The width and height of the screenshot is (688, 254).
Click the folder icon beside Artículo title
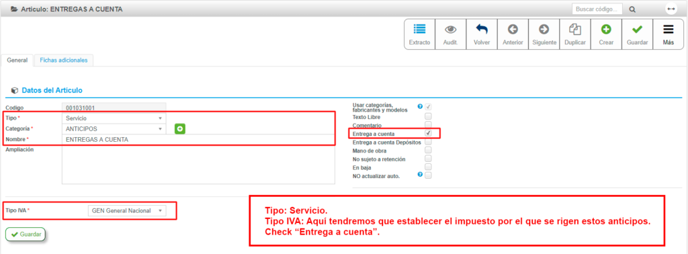coord(14,9)
